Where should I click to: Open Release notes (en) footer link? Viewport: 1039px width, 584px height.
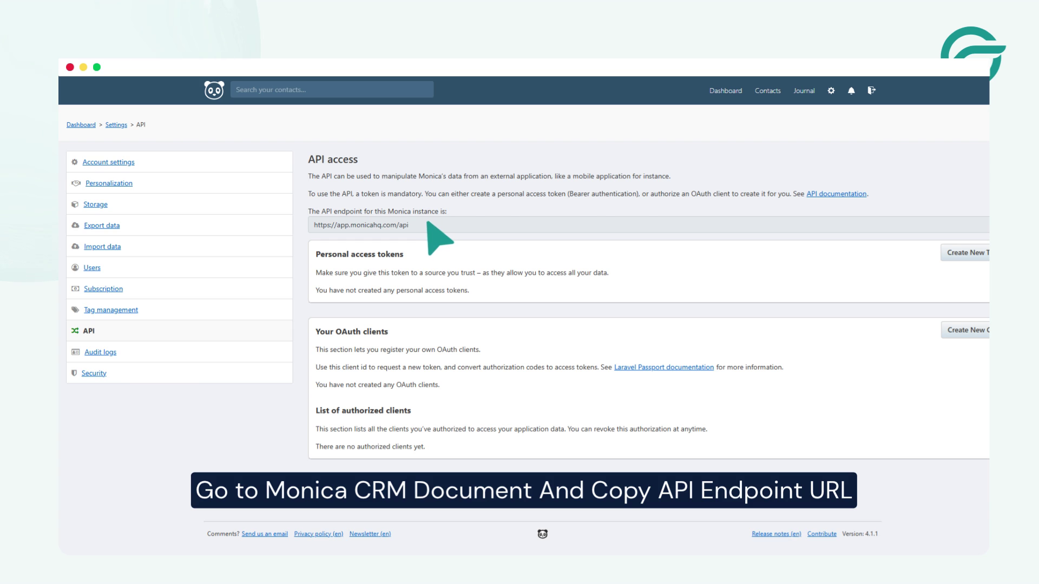776,534
